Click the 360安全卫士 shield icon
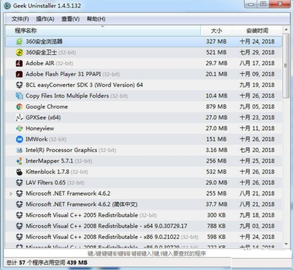Screen dimensions: 293x270 pyautogui.click(x=19, y=53)
